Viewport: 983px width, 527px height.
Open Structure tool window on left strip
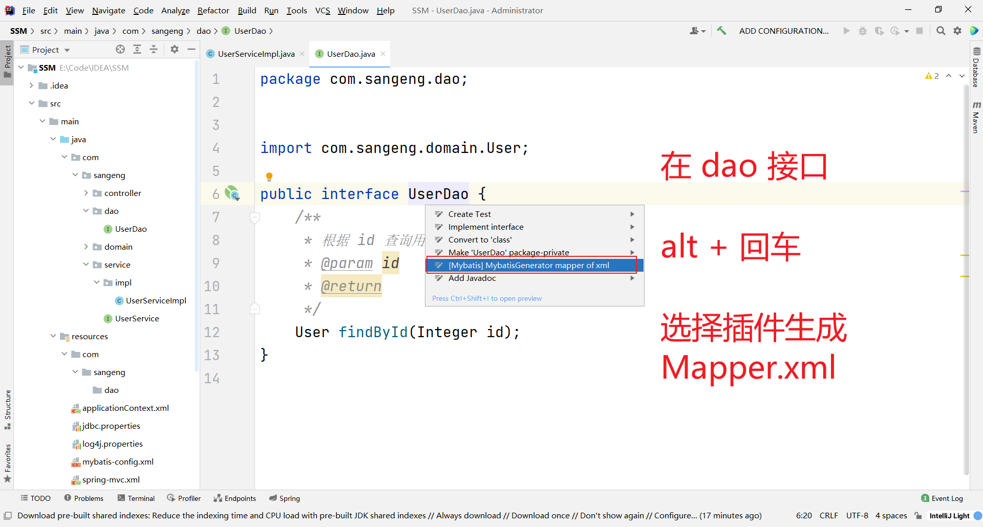pyautogui.click(x=8, y=409)
